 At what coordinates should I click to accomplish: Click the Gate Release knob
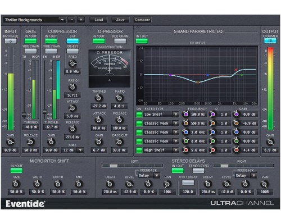[30, 143]
